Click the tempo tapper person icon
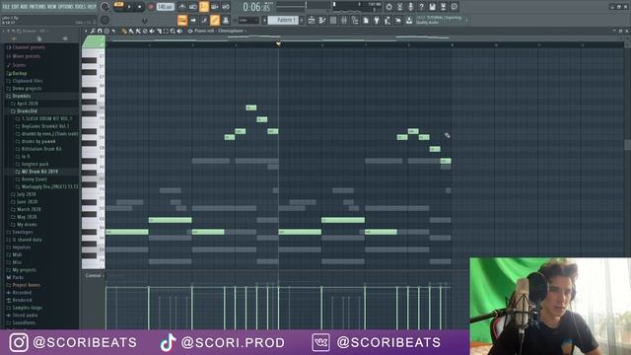This screenshot has height=355, width=631. [387, 20]
